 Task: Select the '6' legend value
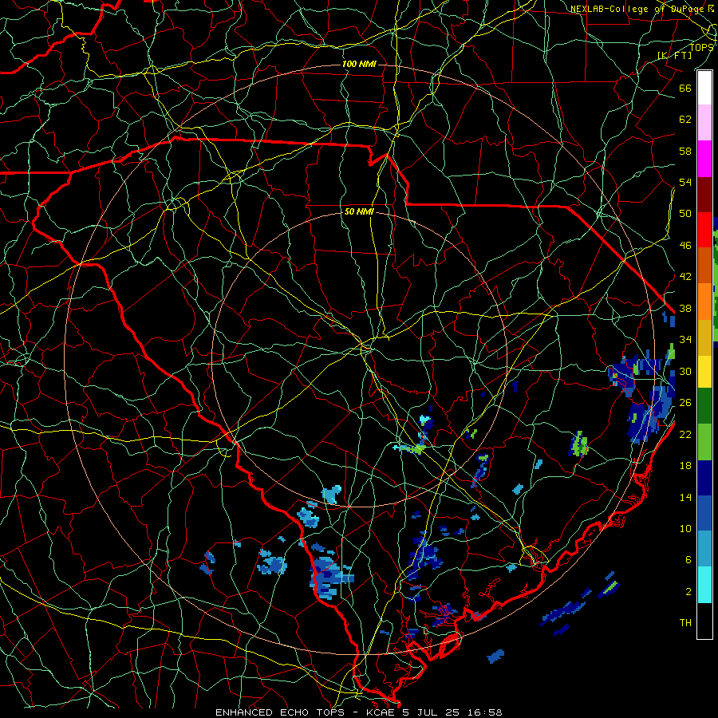[x=688, y=559]
